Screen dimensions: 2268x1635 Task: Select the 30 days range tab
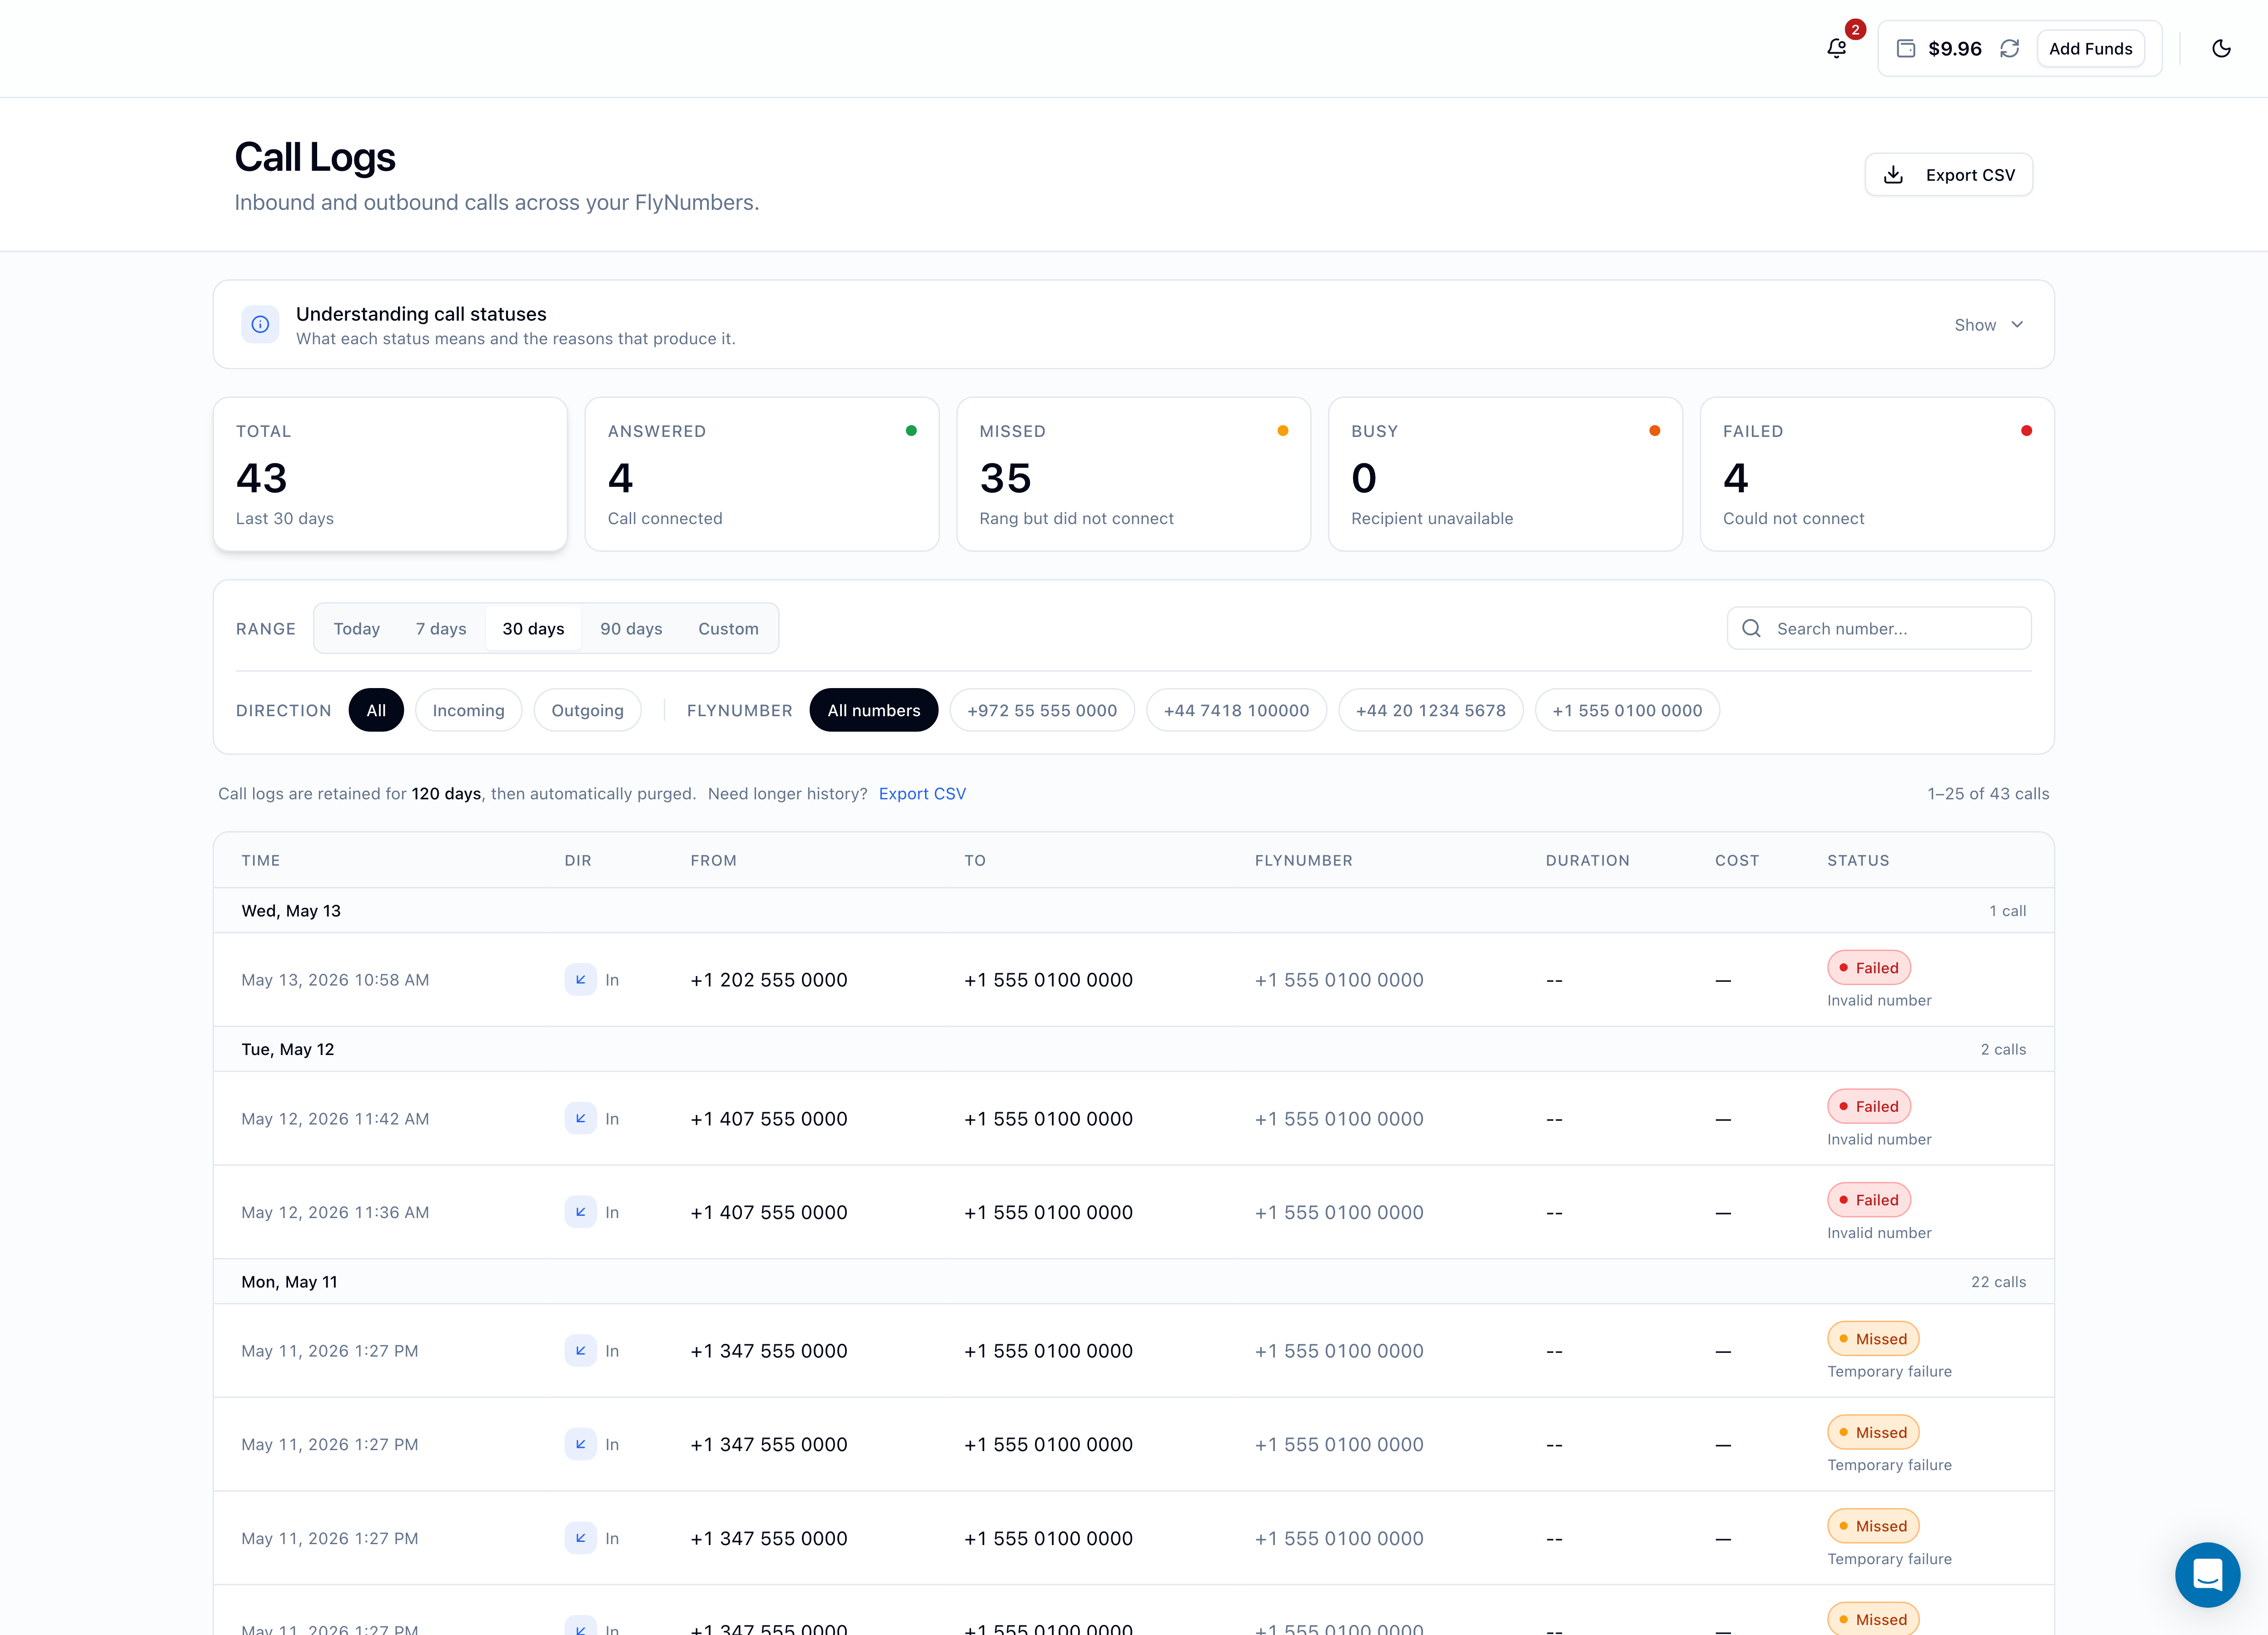click(533, 629)
